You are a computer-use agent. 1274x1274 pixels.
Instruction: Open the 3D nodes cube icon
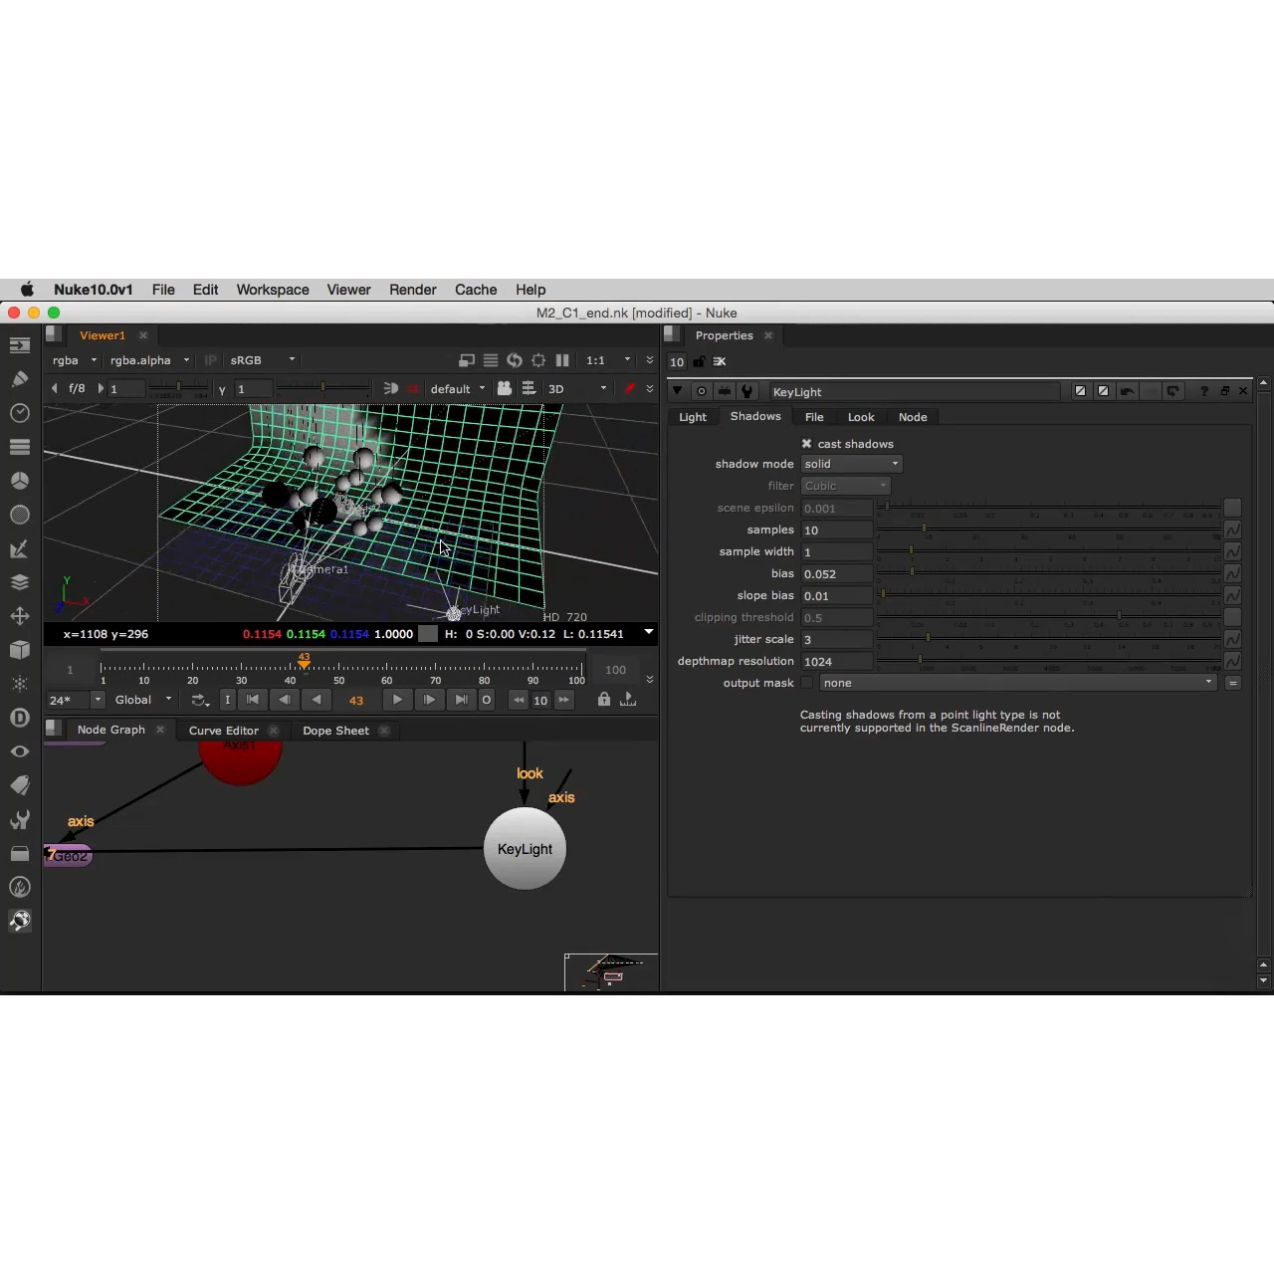point(20,650)
